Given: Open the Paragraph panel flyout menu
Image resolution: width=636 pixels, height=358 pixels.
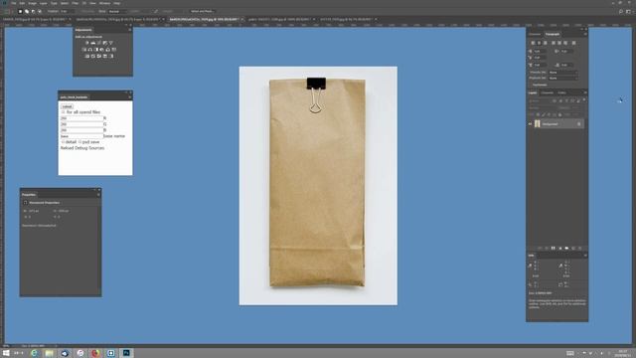Looking at the screenshot, I should 585,34.
